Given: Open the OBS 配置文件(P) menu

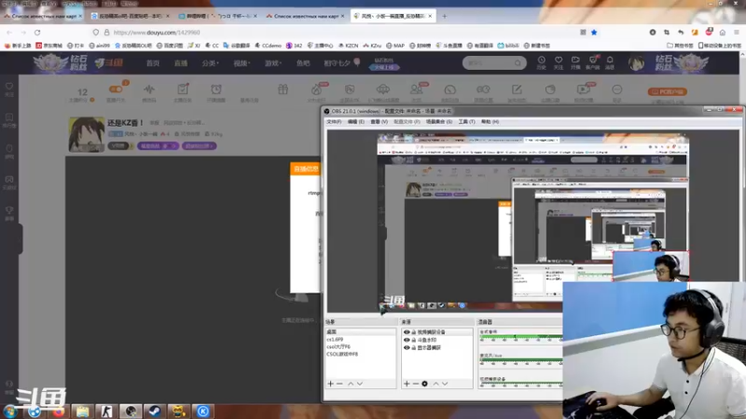Looking at the screenshot, I should point(407,122).
